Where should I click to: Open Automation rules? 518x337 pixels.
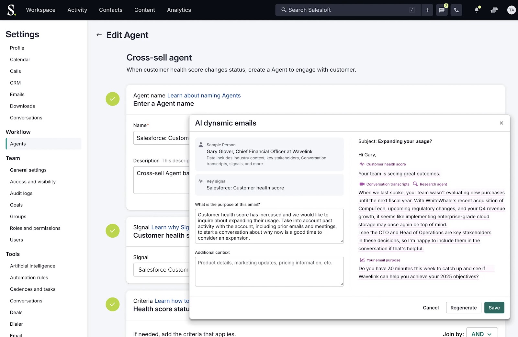click(x=29, y=278)
